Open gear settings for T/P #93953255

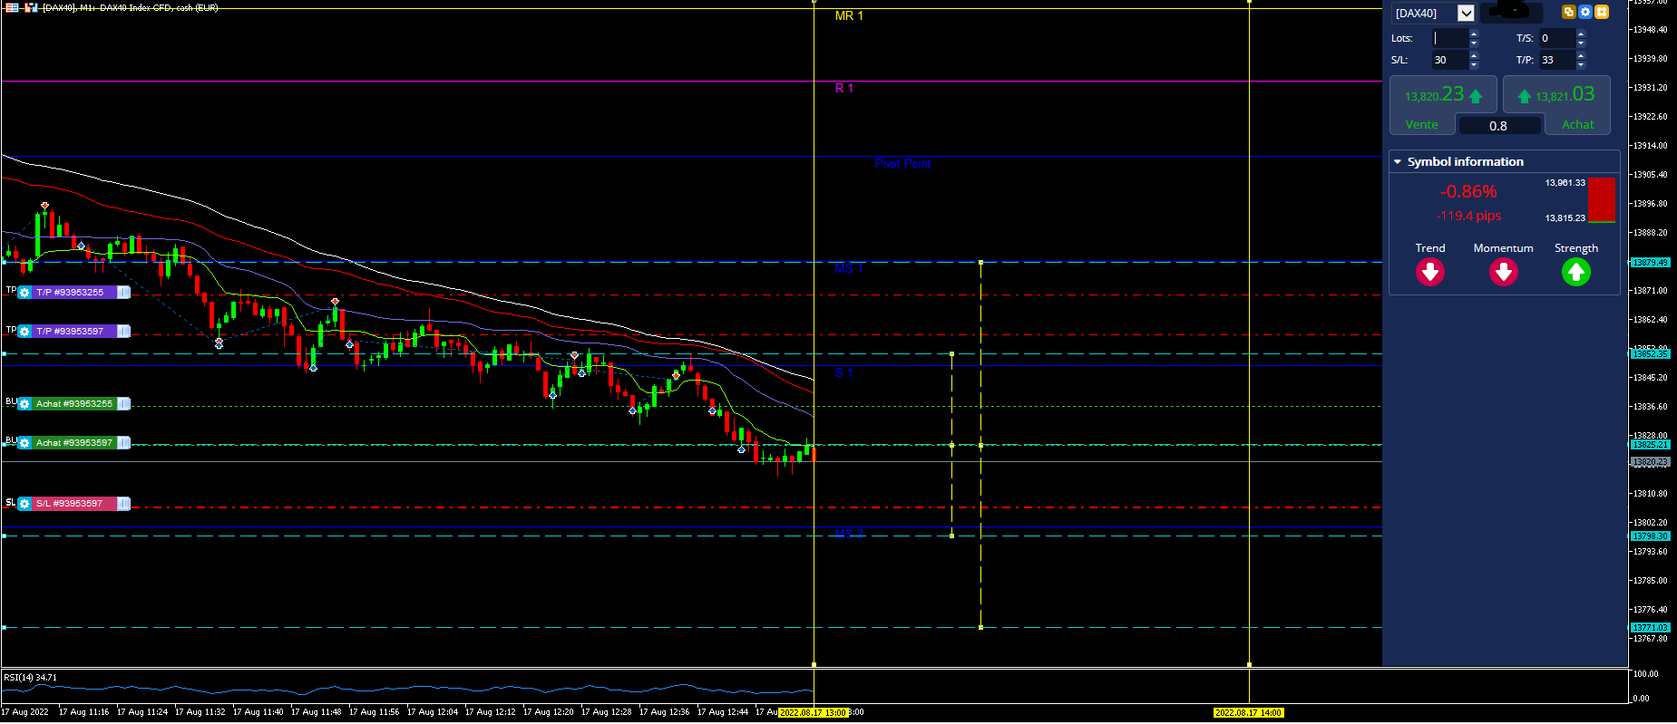(x=24, y=293)
